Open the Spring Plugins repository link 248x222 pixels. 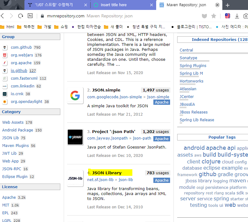tap(193, 66)
